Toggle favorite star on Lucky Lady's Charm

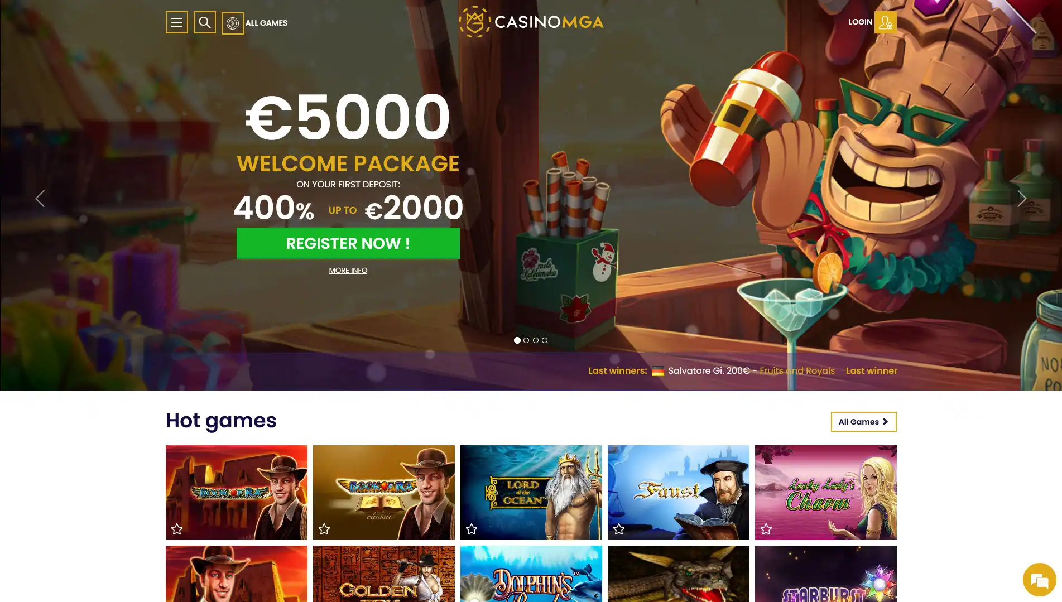766,529
